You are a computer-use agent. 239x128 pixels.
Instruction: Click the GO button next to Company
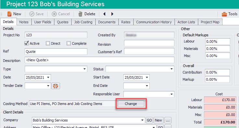(149, 120)
